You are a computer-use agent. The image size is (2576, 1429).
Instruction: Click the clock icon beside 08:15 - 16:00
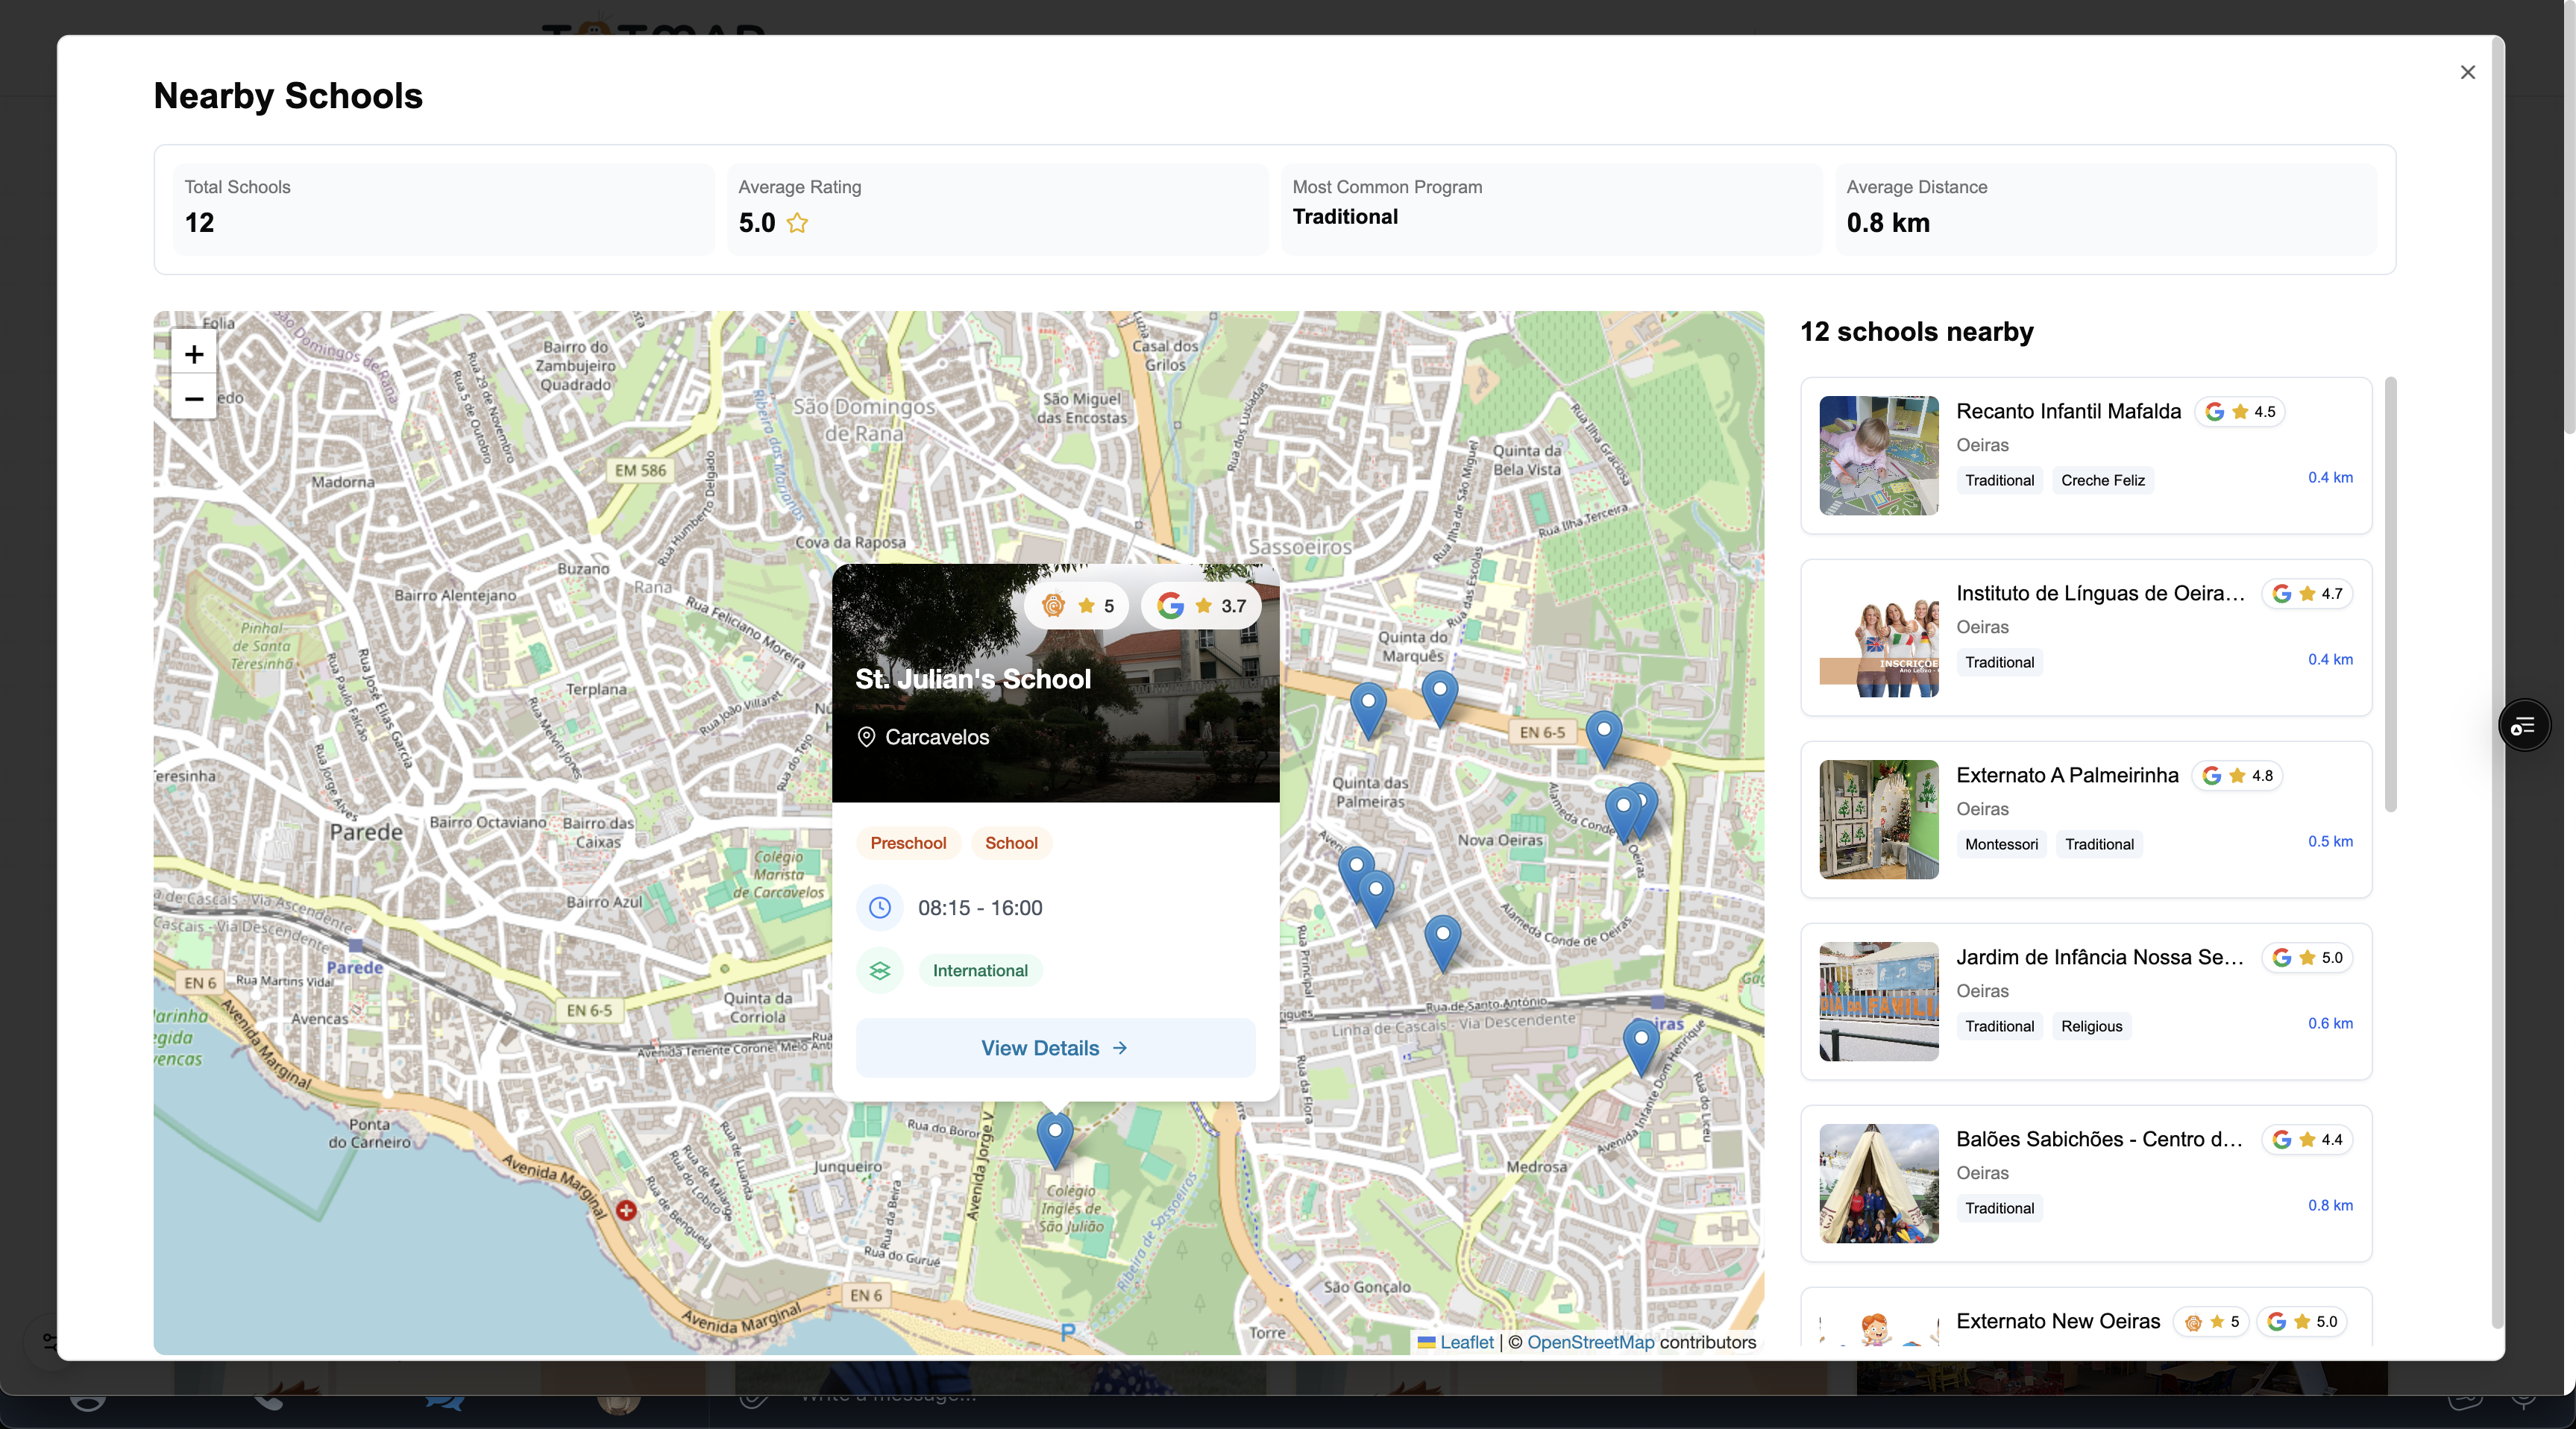point(880,908)
